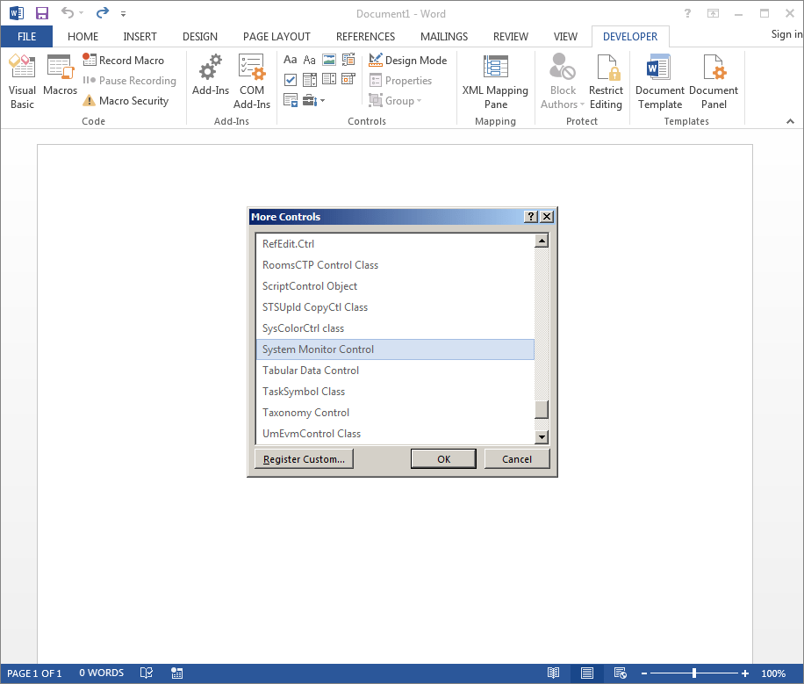Insert Drop-Down List content control
The width and height of the screenshot is (804, 684).
point(328,80)
